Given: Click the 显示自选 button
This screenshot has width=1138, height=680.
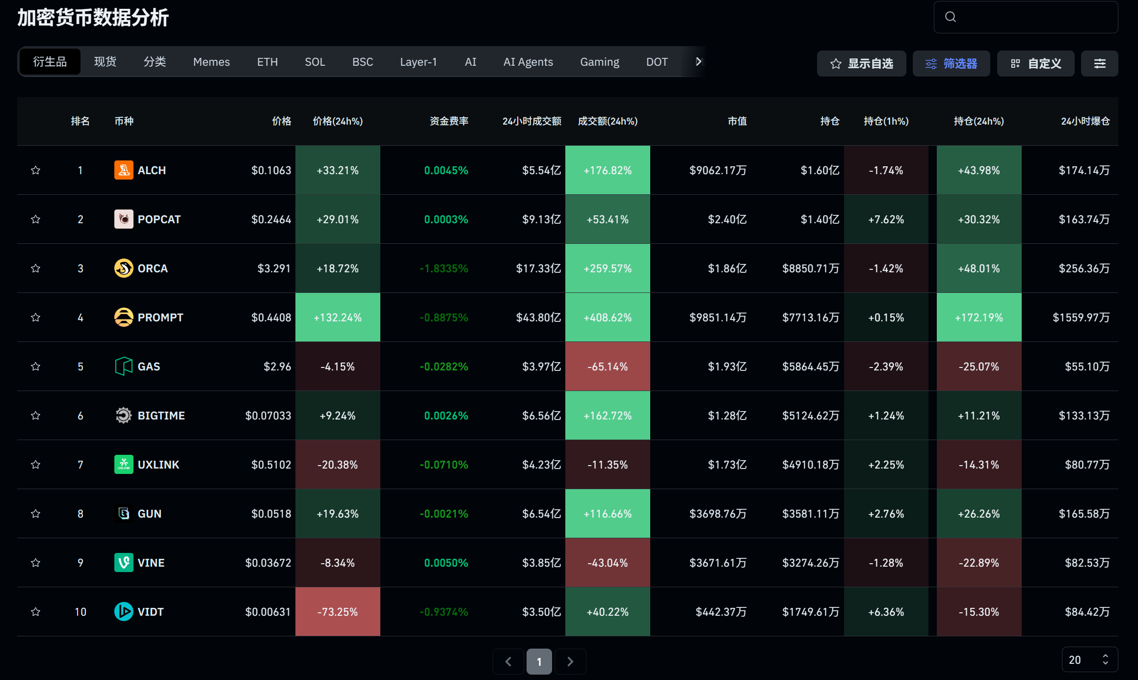Looking at the screenshot, I should (861, 63).
